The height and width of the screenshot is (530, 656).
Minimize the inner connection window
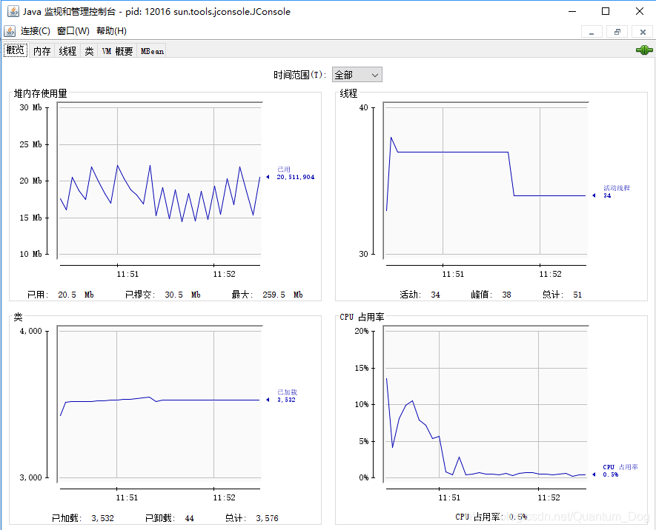(x=592, y=32)
